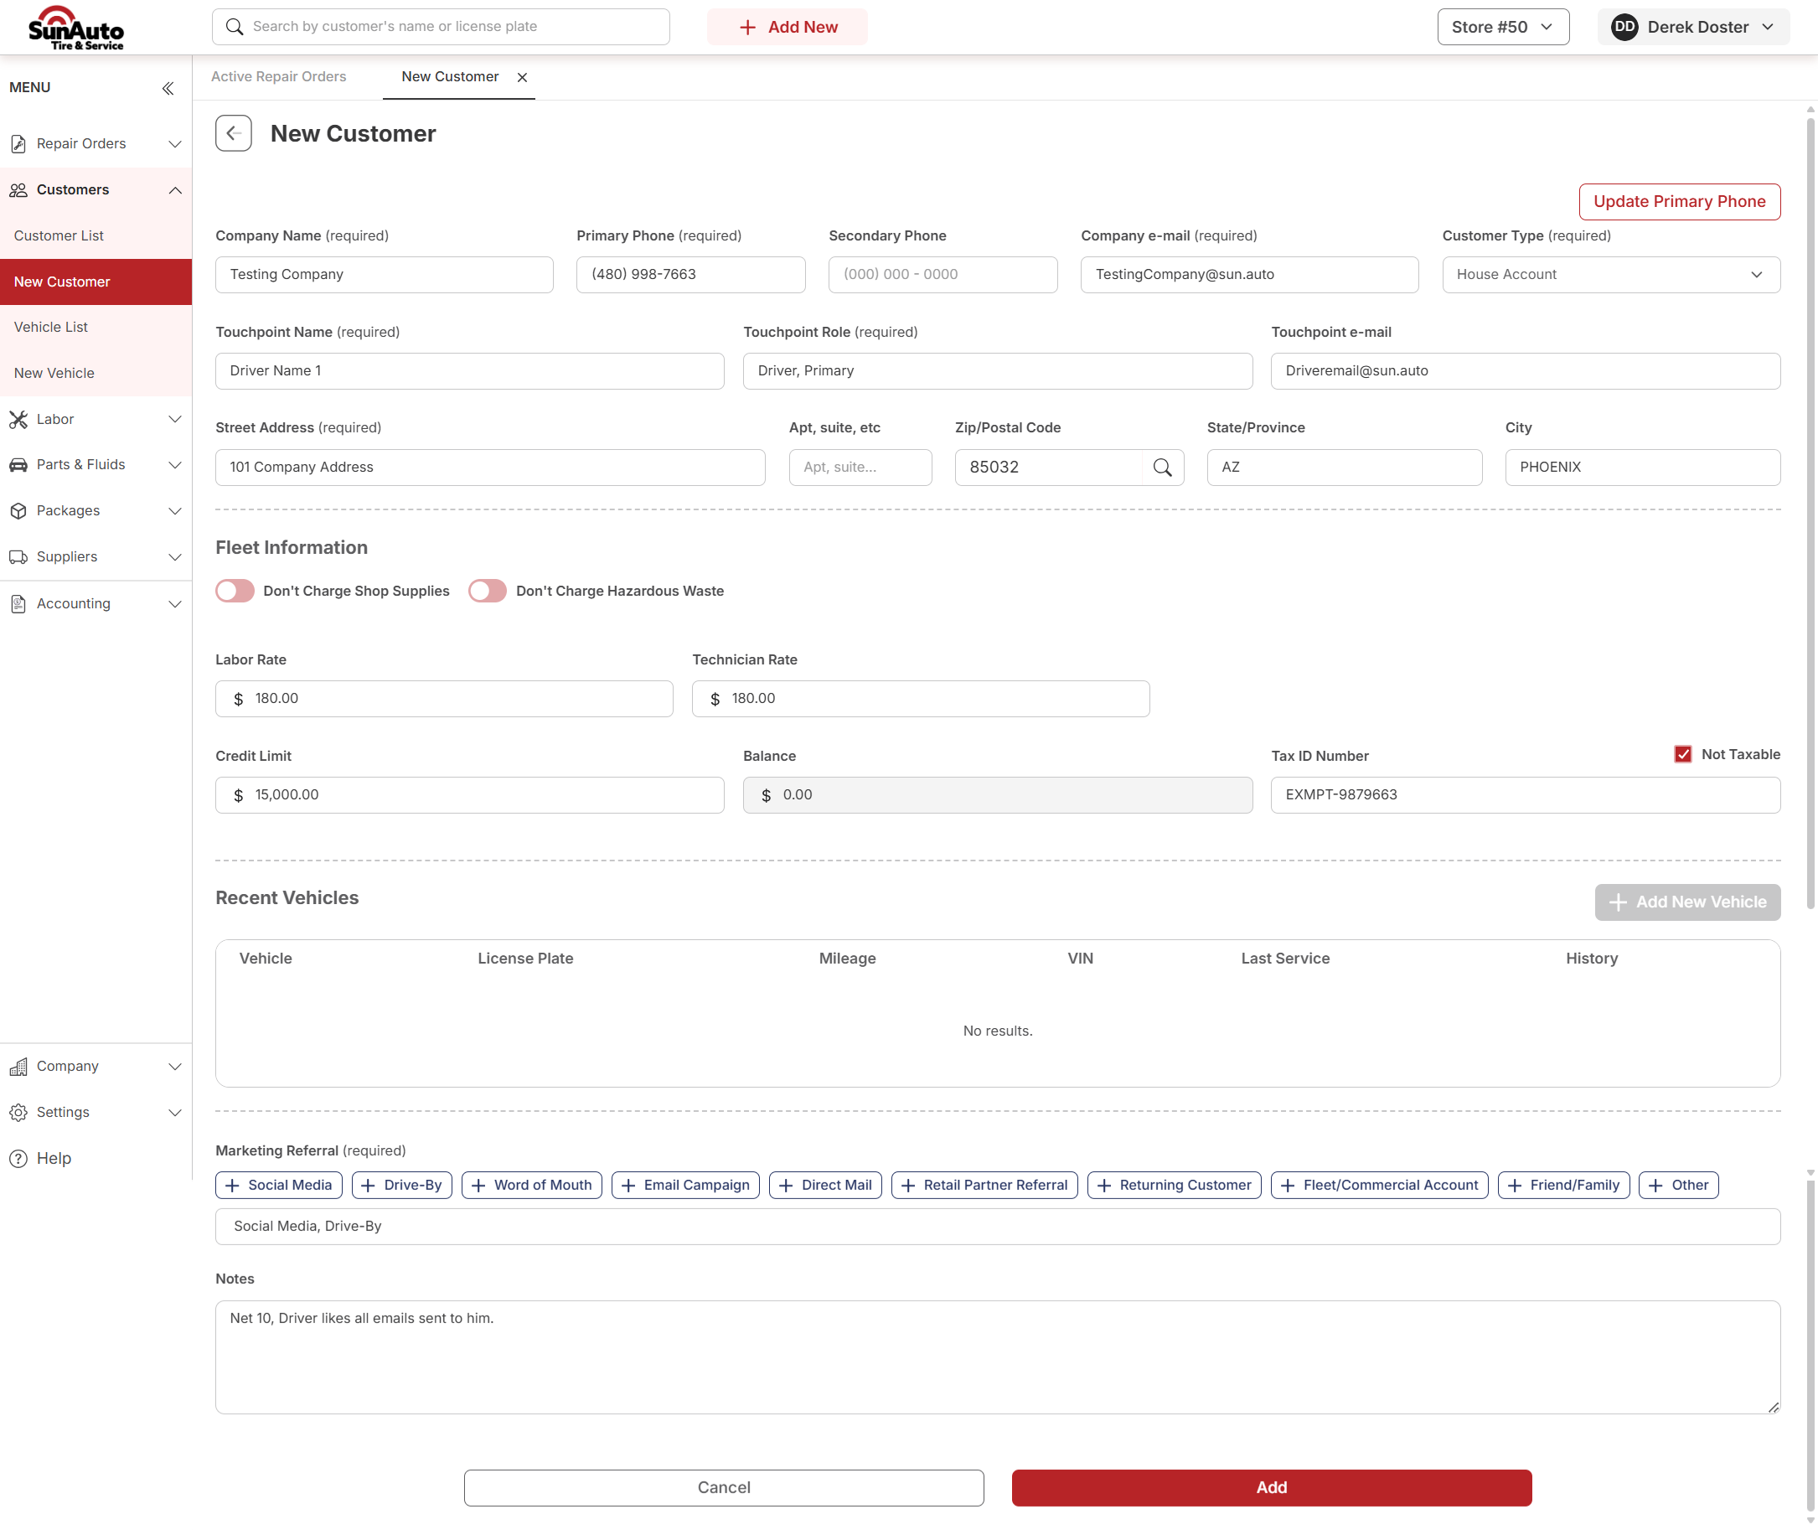Viewport: 1818px width, 1530px height.
Task: Uncheck the Not Taxable checkbox
Action: tap(1682, 755)
